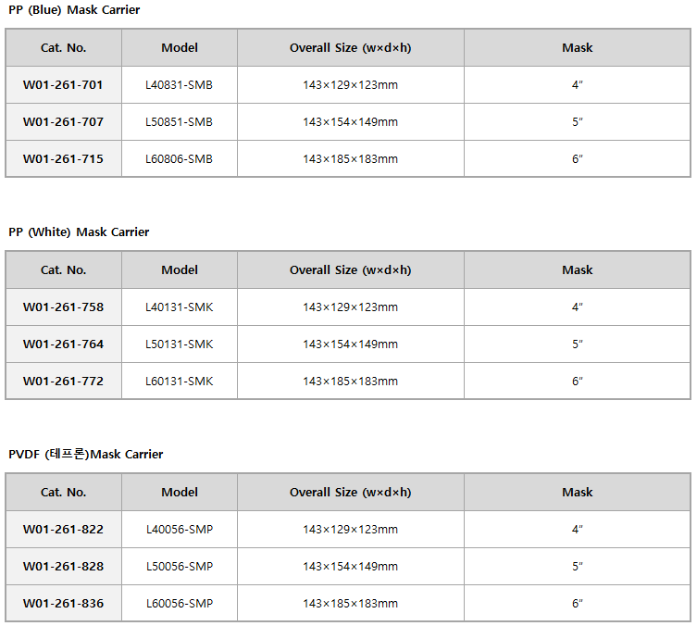Screen dimensions: 697x626
Task: Select model L40831-SMB cell
Action: pyautogui.click(x=180, y=85)
